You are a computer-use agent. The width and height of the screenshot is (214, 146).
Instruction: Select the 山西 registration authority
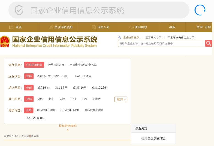(x=84, y=99)
